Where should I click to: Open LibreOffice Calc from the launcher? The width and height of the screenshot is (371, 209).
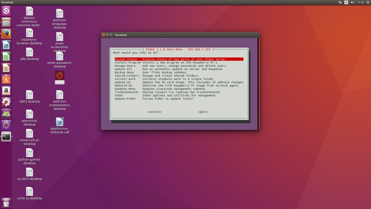(x=6, y=57)
